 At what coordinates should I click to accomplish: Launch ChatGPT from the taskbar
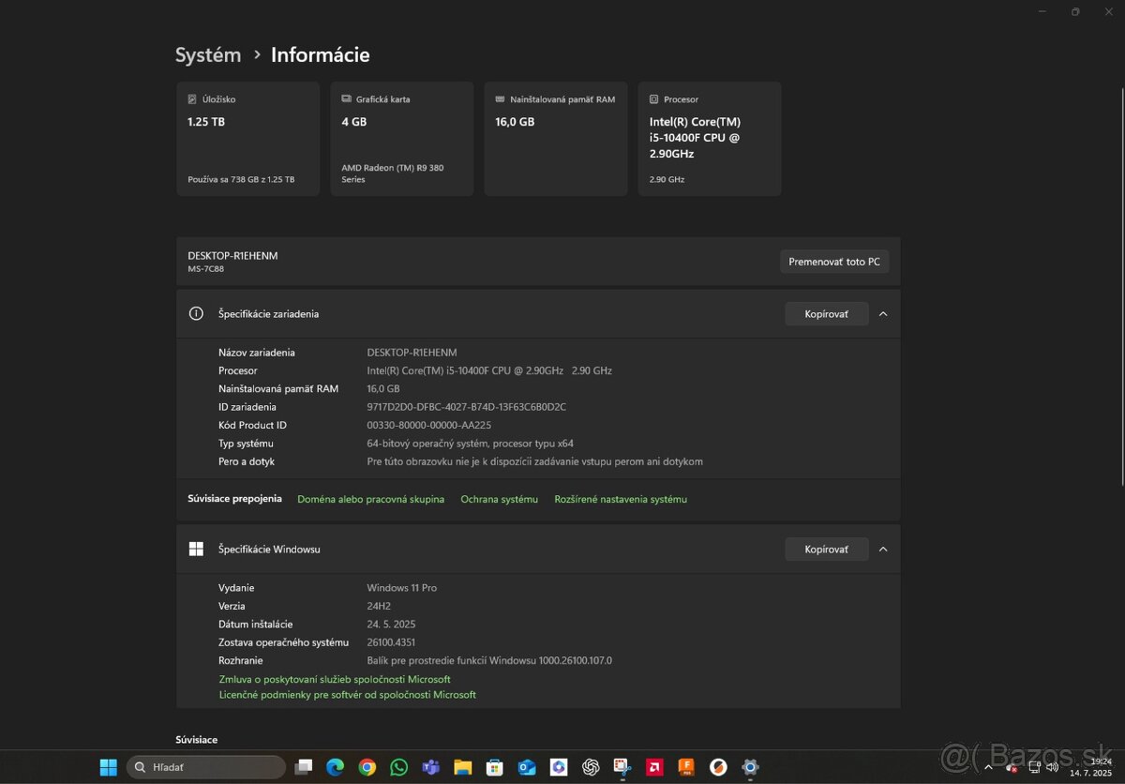pos(591,766)
